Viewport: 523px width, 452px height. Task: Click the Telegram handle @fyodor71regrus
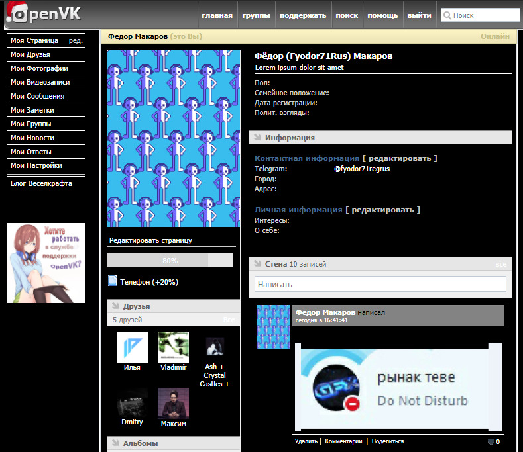click(362, 169)
